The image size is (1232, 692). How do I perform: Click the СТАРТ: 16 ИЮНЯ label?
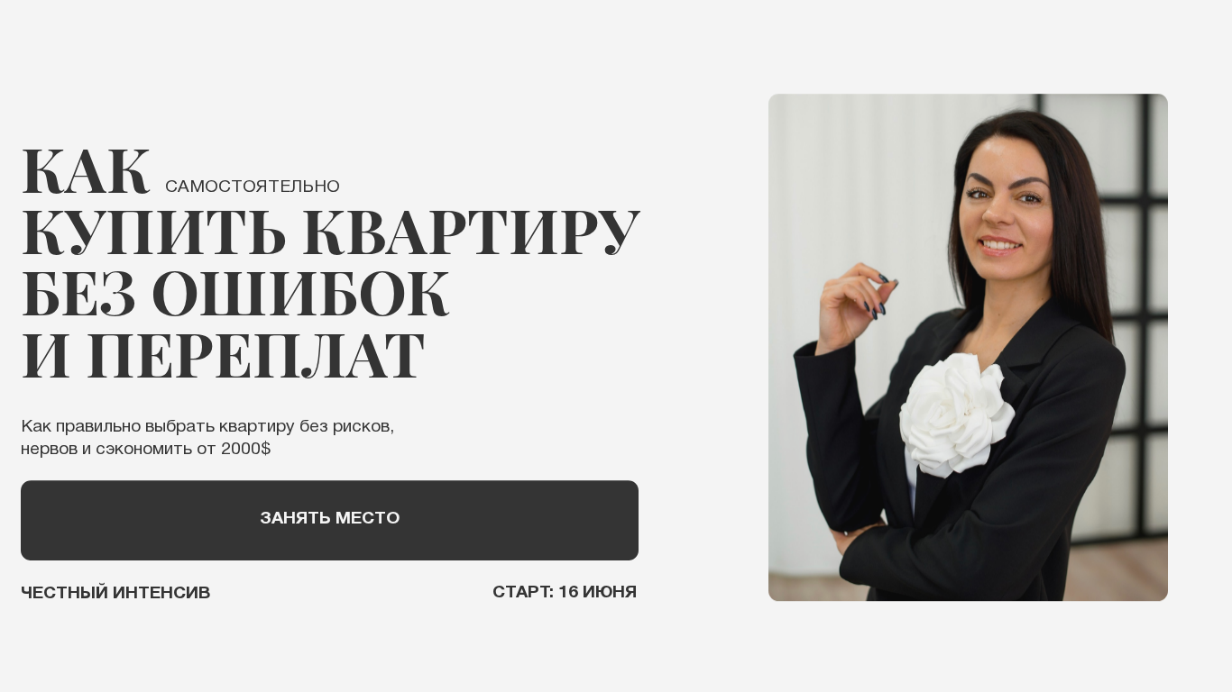point(565,592)
